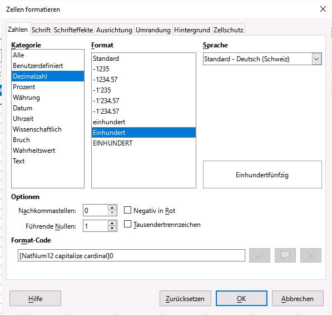Confirm with the OK button

coord(241,298)
